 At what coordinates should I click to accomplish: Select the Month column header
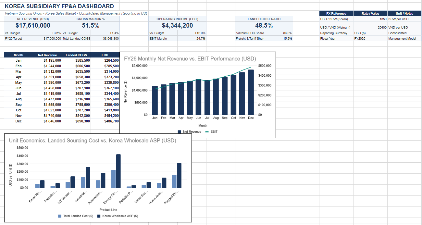click(x=19, y=55)
